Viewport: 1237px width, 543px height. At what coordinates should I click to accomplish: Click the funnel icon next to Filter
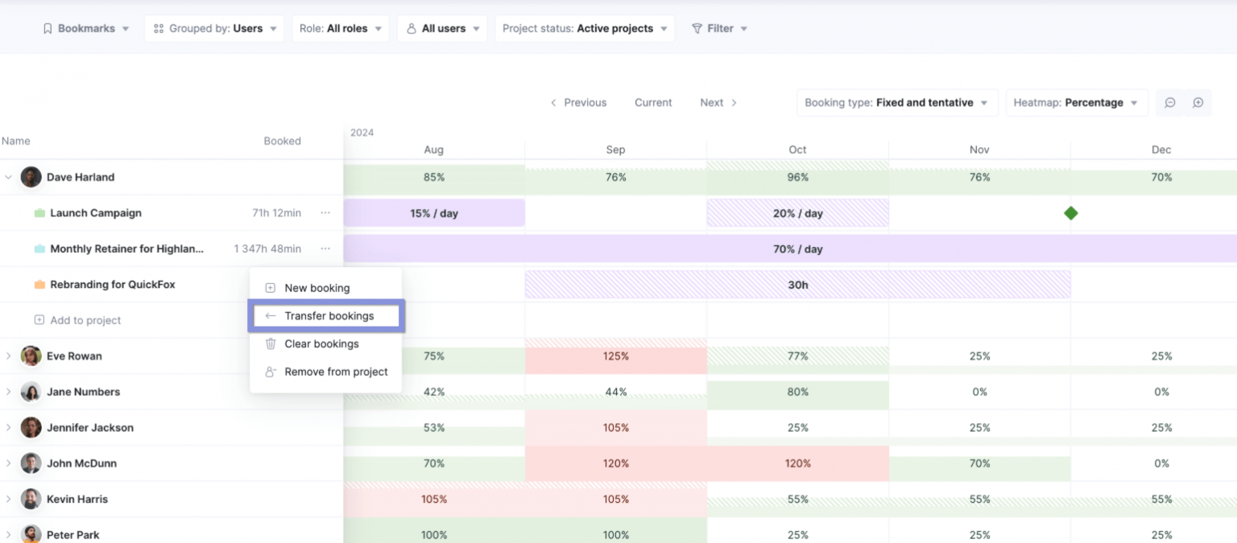(x=696, y=28)
